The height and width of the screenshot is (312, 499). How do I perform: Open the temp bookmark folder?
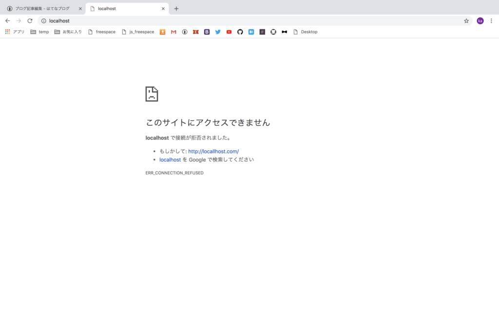coord(40,32)
